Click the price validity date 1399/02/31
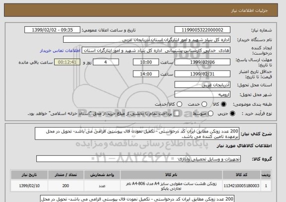The width and height of the screenshot is (286, 202). point(202,74)
